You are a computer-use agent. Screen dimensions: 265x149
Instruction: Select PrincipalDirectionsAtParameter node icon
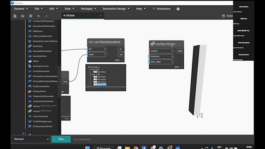pos(30,81)
